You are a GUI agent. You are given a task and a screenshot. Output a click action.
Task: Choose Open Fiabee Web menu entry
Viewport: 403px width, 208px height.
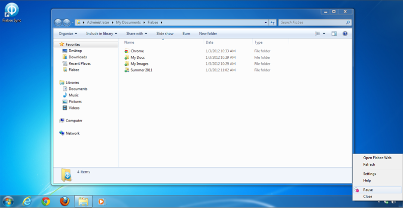(377, 158)
